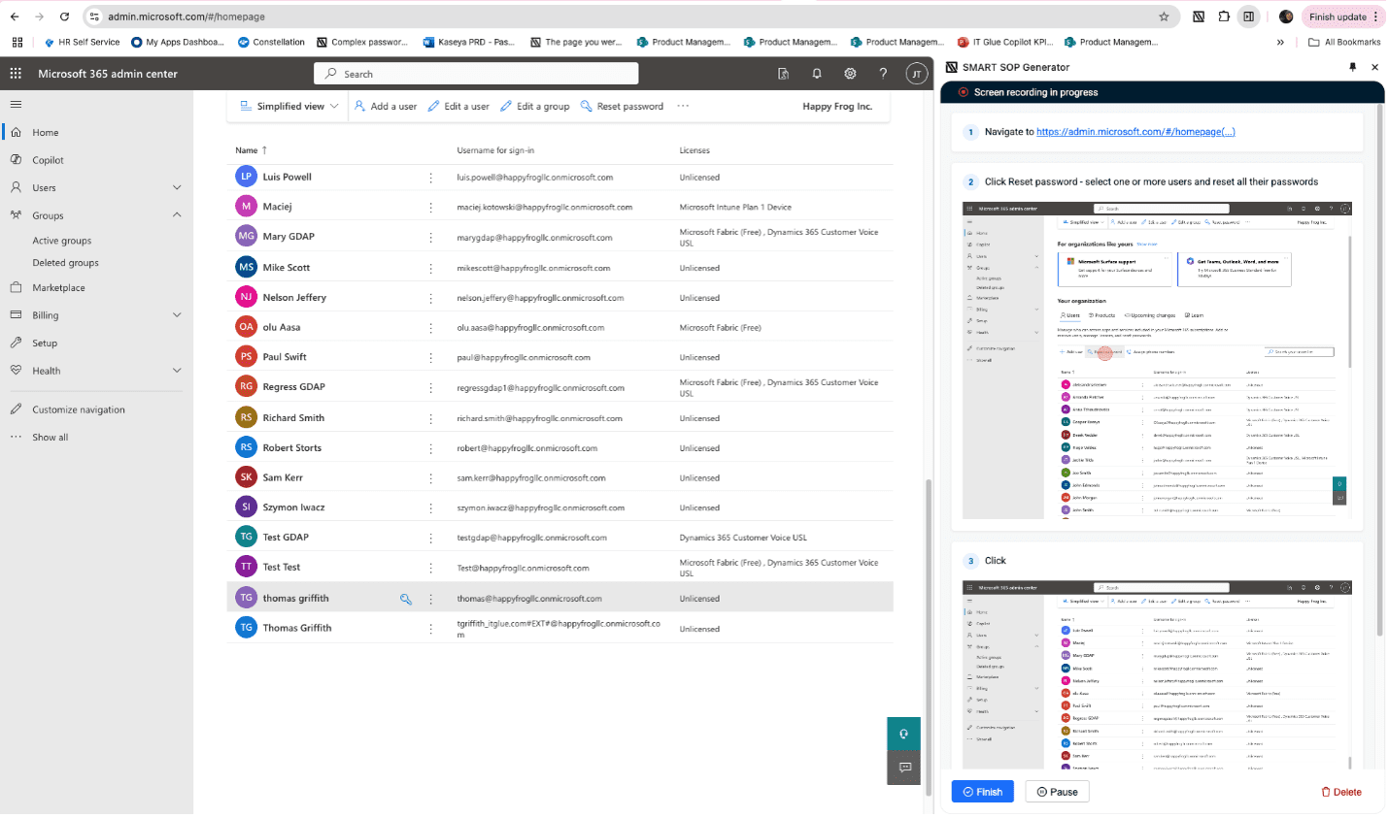Open Active groups in sidebar
This screenshot has height=818, width=1389.
(x=62, y=241)
